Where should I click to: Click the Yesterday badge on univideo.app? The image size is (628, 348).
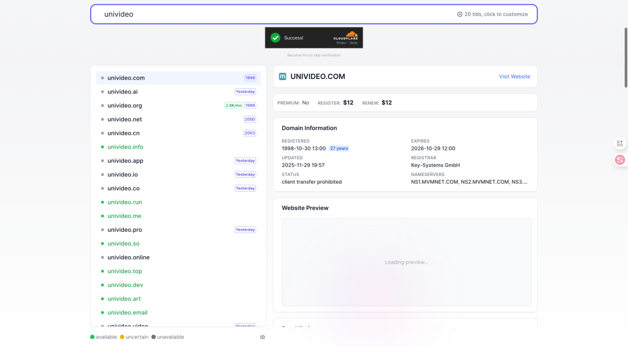[245, 161]
